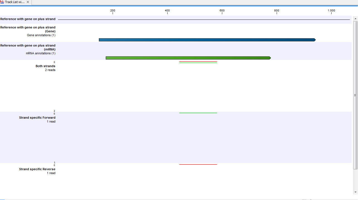This screenshot has width=358, height=200.
Task: Click the '2 reads' label under Both strands
Action: [50, 70]
